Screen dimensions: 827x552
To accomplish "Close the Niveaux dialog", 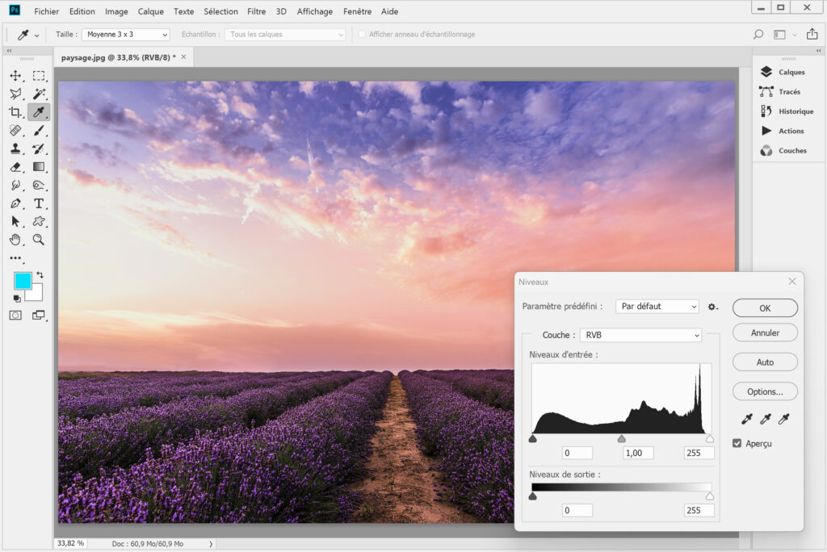I will pos(792,282).
